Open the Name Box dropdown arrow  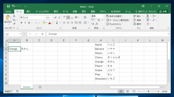point(20,34)
